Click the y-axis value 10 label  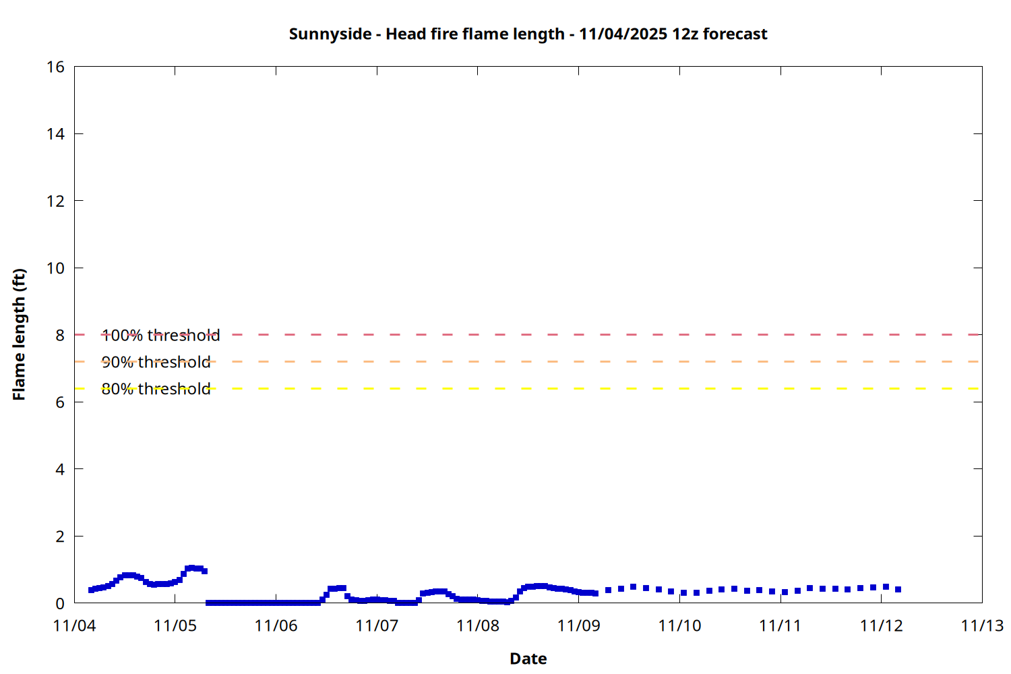[x=55, y=268]
